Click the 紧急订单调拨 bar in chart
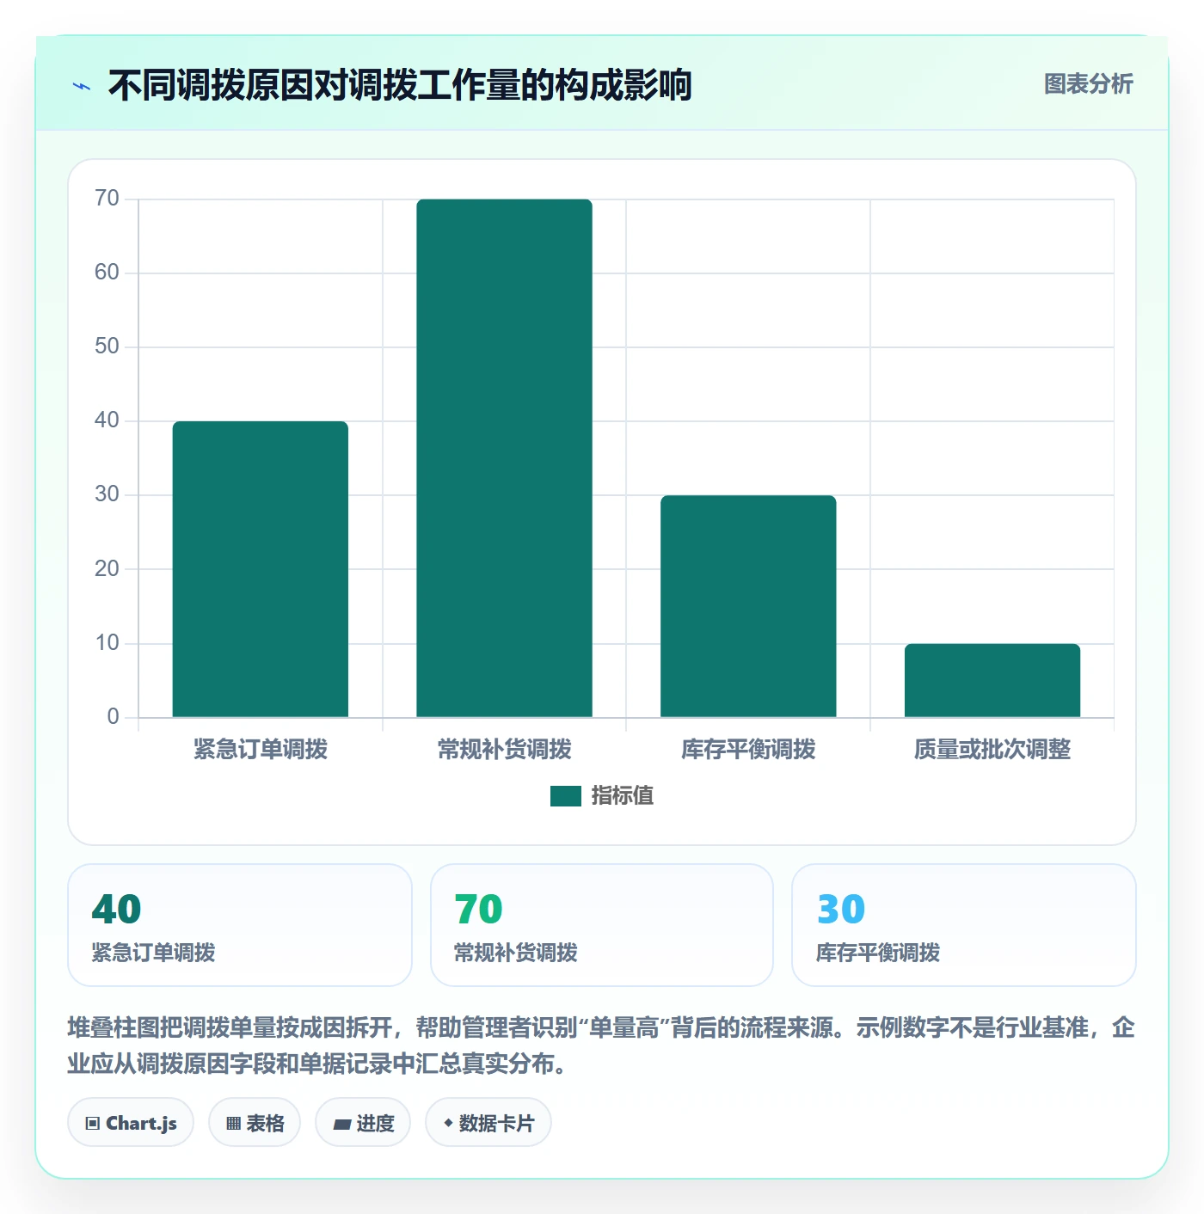The image size is (1204, 1214). (261, 569)
